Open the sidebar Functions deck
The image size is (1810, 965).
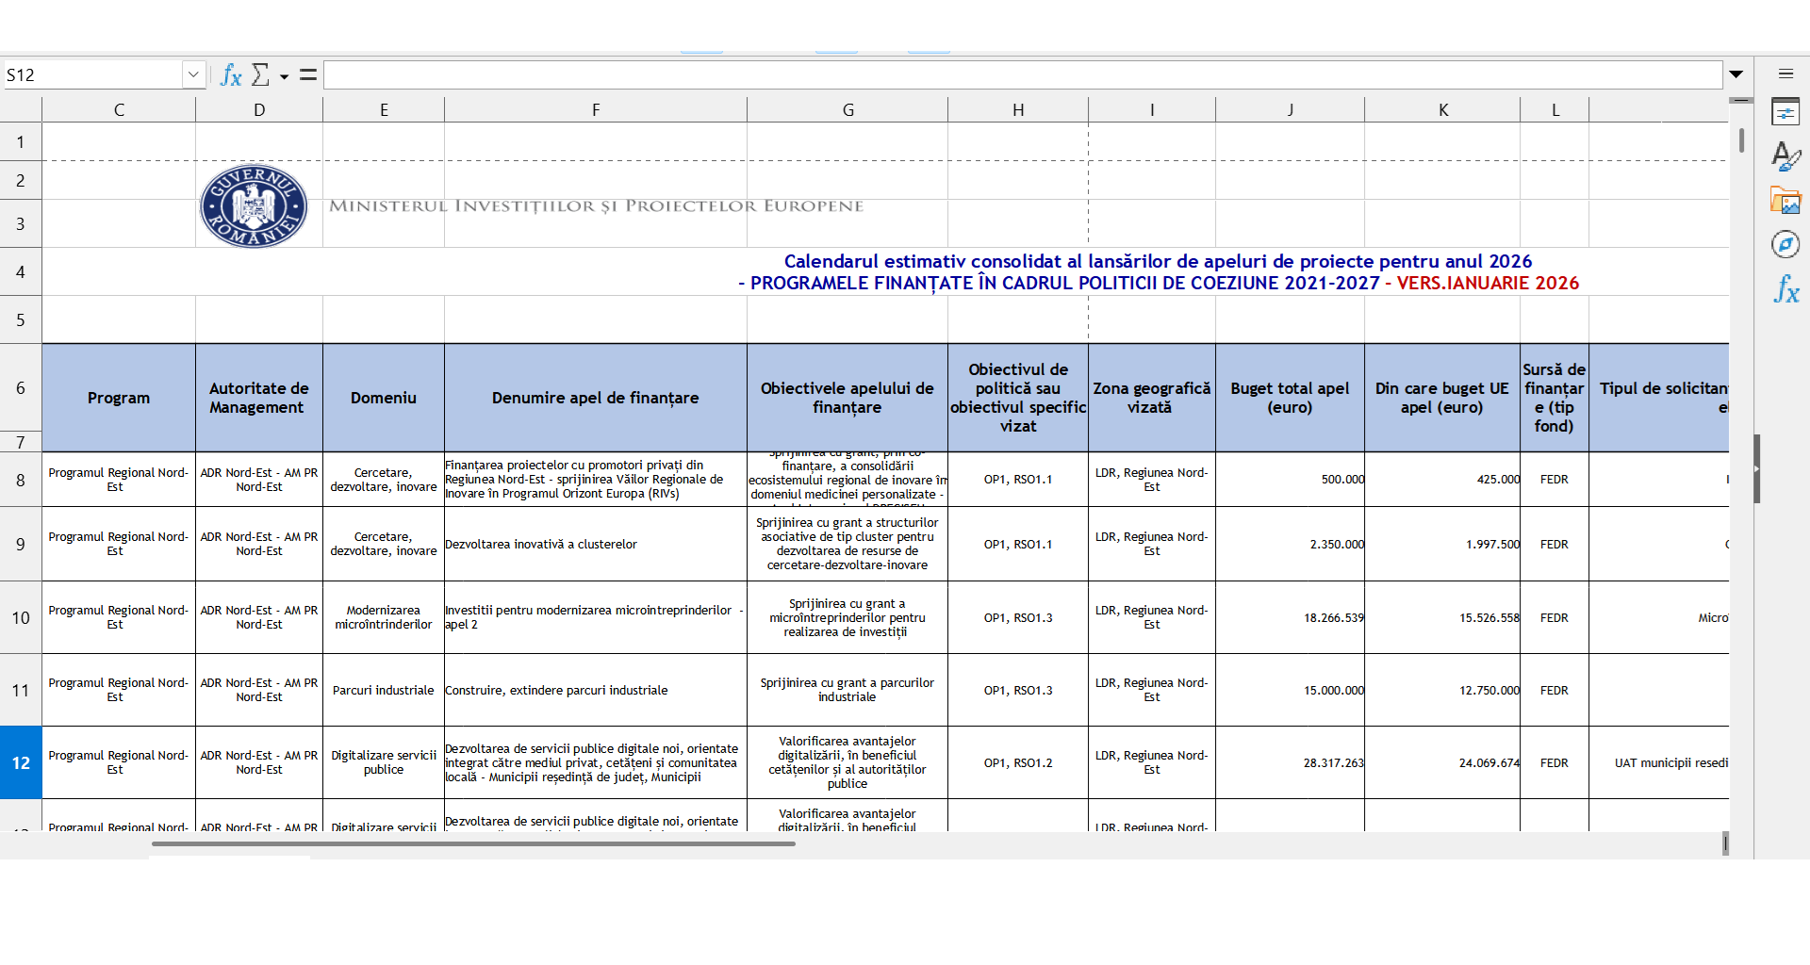click(x=1785, y=289)
